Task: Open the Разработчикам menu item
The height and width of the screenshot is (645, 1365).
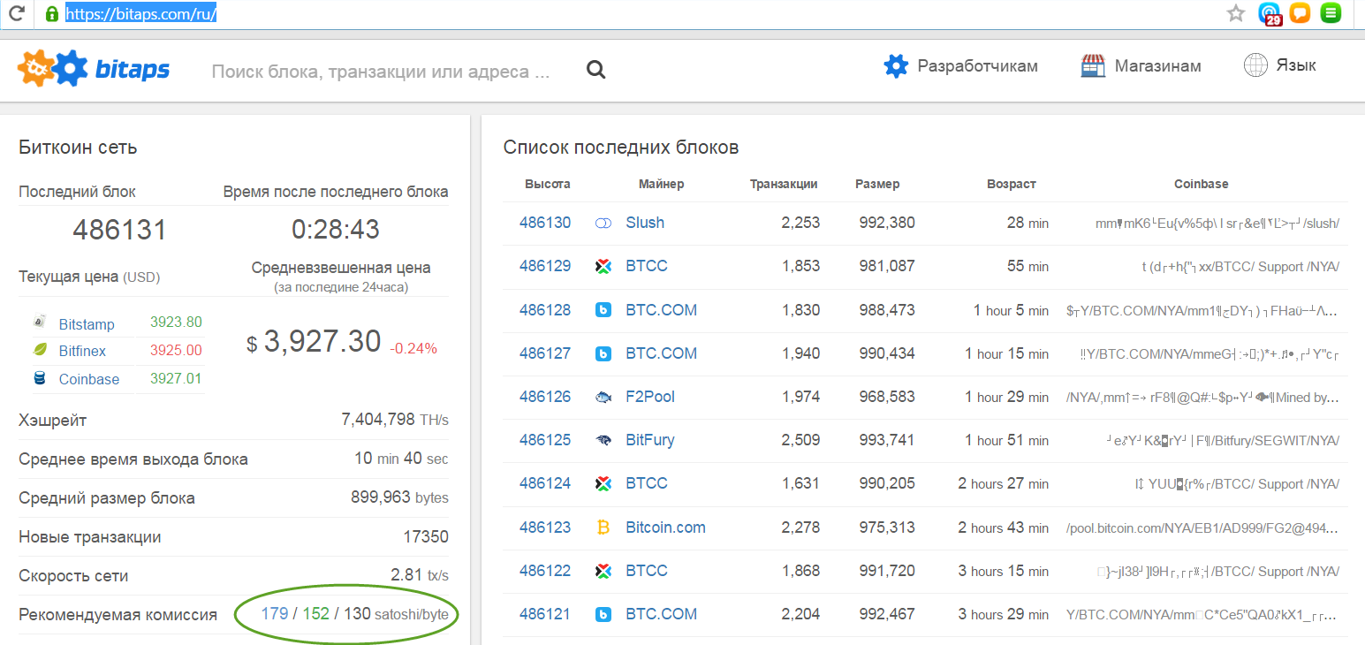Action: coord(977,65)
